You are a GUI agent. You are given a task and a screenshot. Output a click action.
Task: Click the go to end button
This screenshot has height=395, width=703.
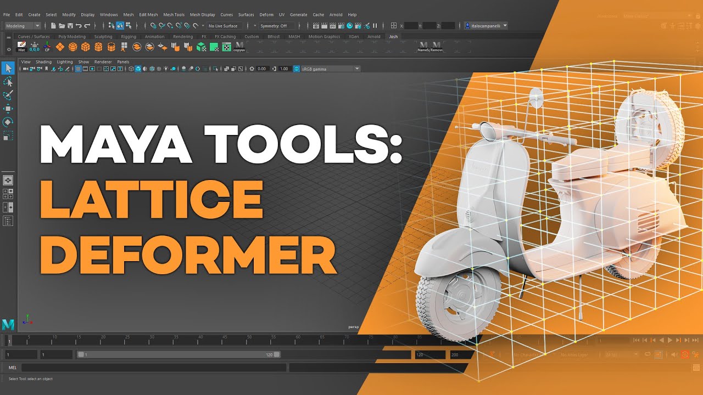click(x=695, y=340)
